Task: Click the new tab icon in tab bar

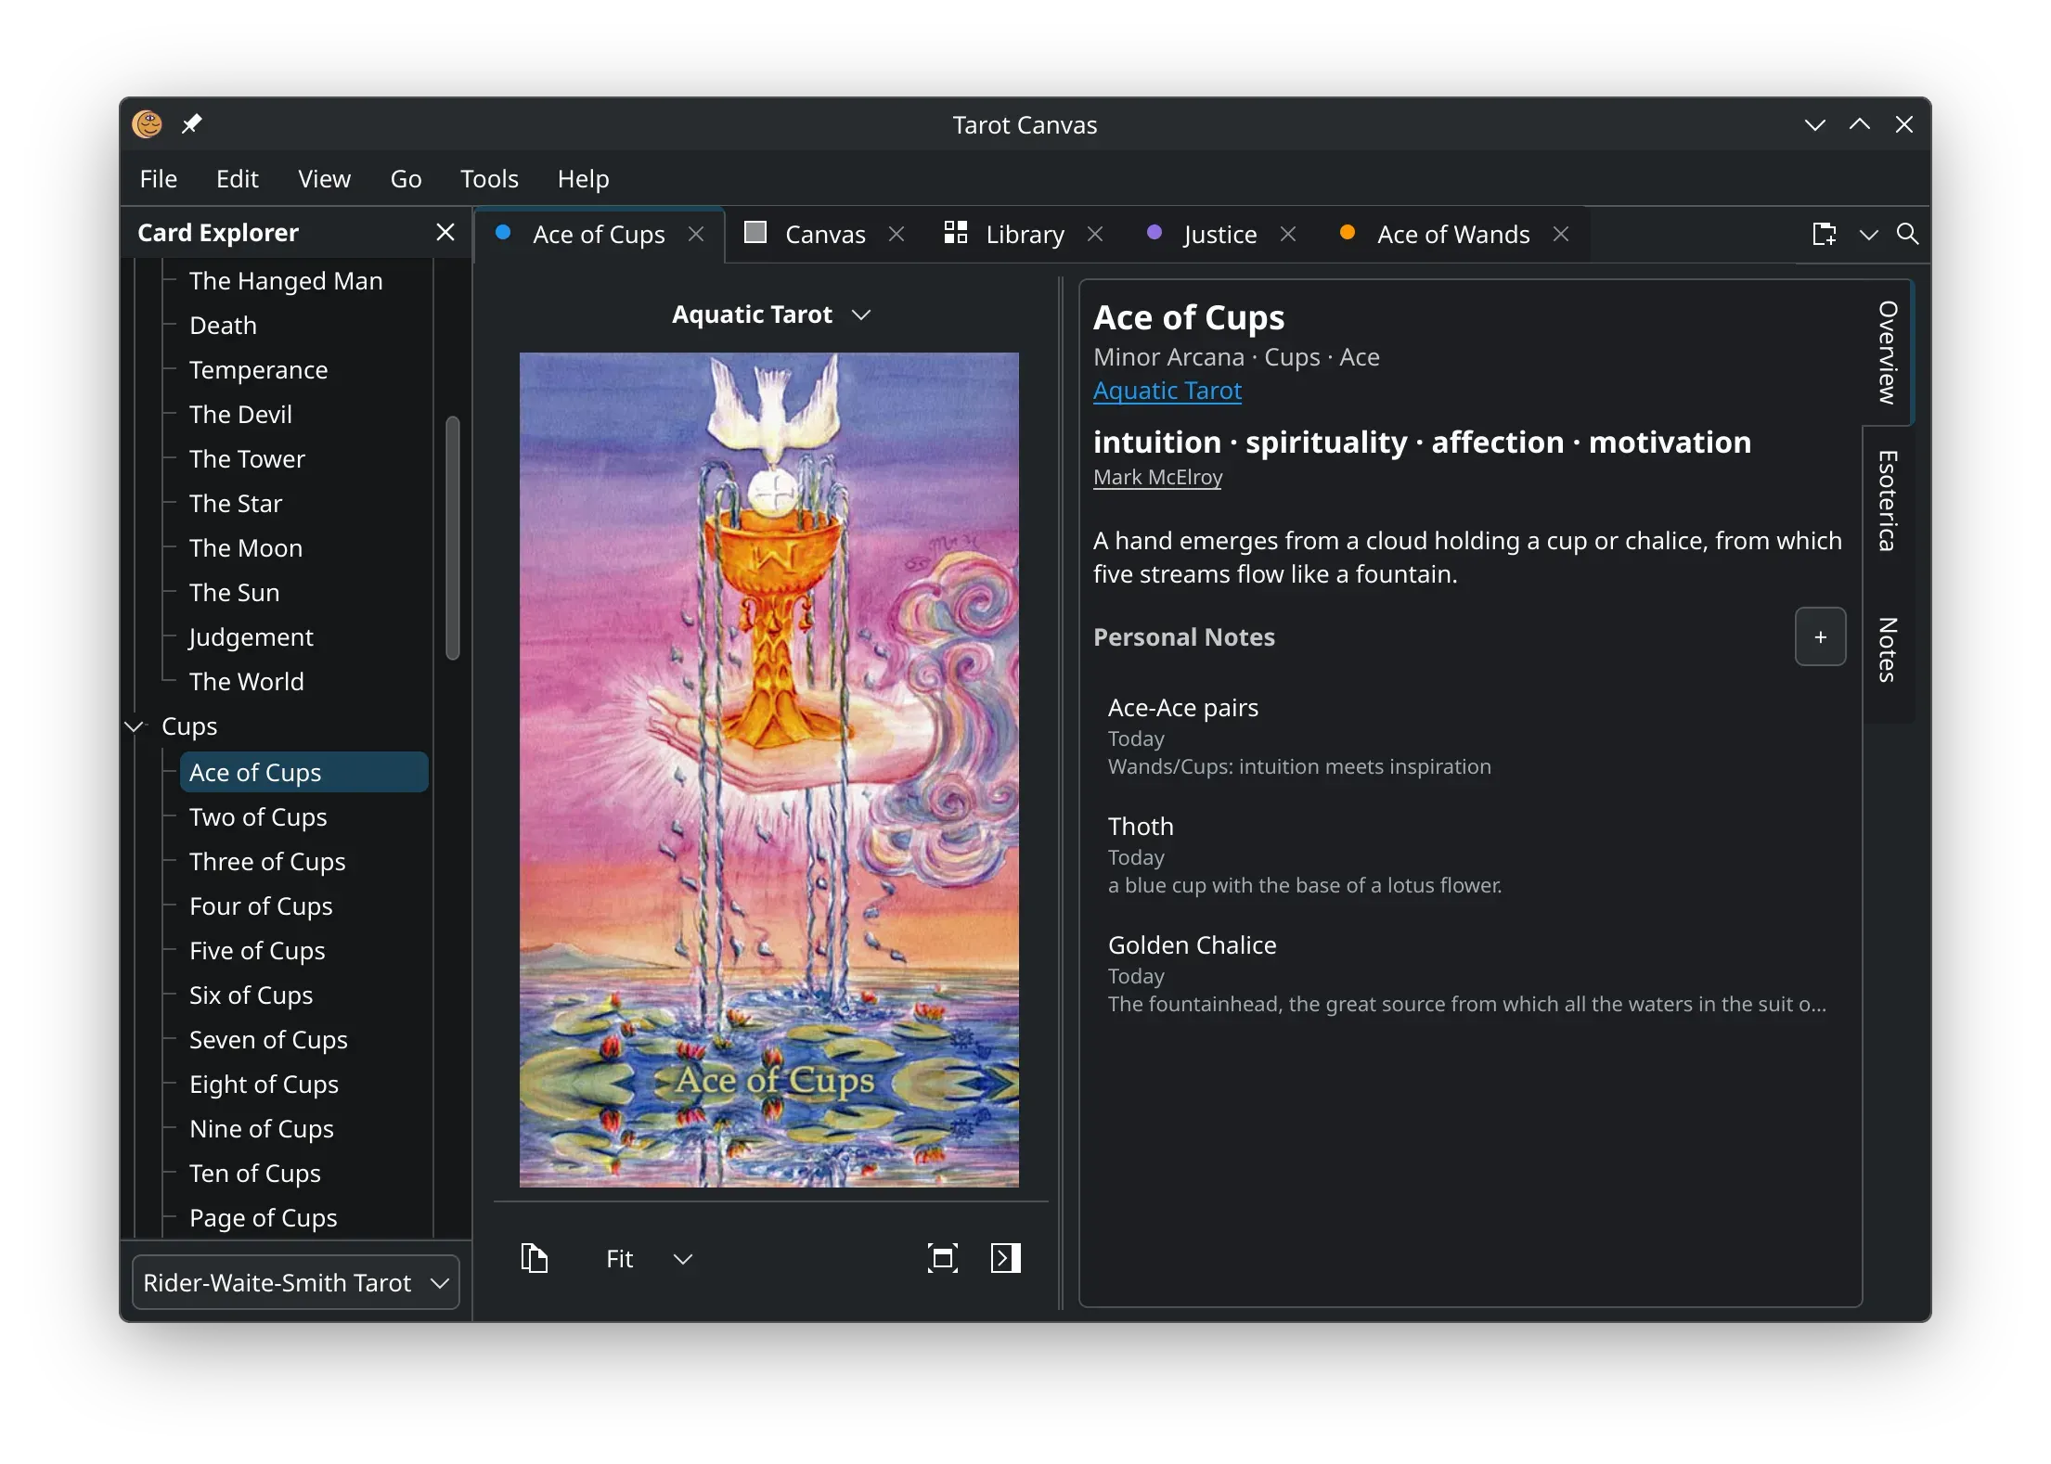Action: (x=1825, y=234)
